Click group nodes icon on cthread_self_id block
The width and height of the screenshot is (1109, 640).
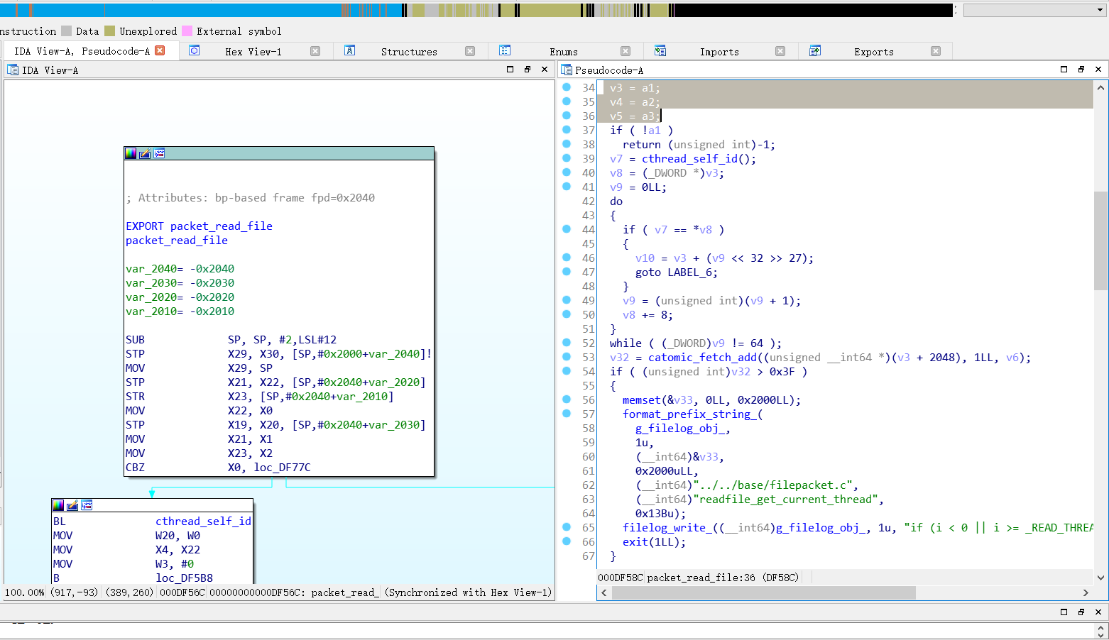click(x=87, y=505)
